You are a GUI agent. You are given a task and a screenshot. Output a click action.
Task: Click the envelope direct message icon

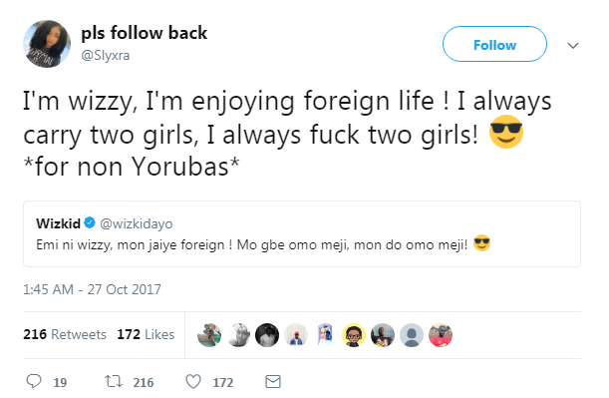273,382
